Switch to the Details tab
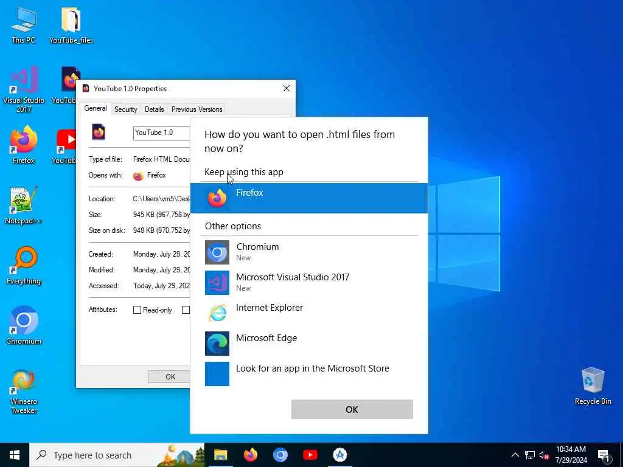The image size is (623, 467). (154, 109)
